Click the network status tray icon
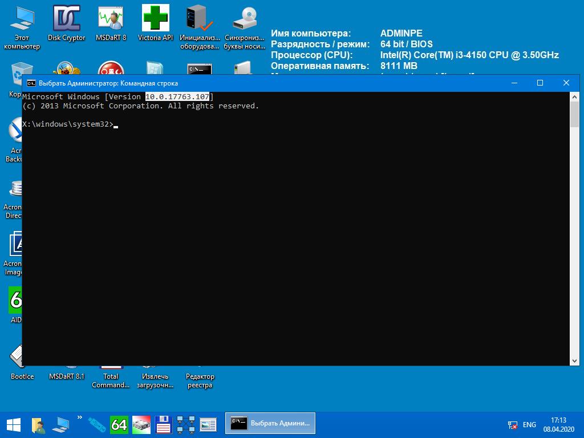 click(513, 425)
